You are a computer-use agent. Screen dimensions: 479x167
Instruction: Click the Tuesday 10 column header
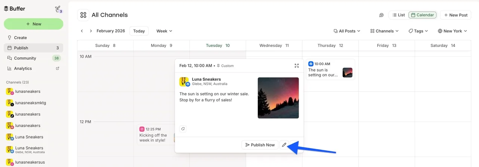coord(218,45)
